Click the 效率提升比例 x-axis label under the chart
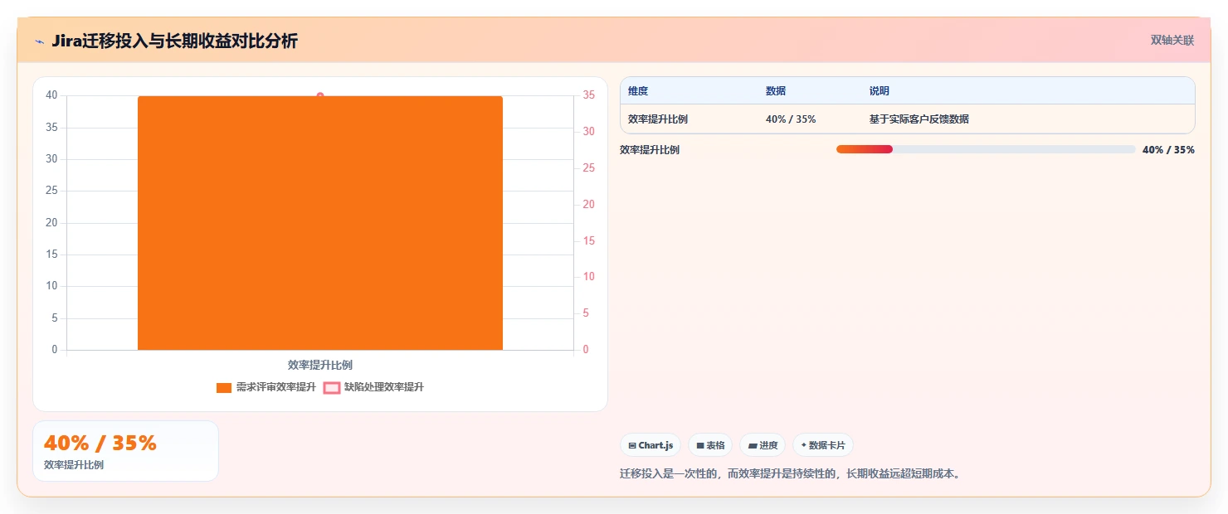 click(x=320, y=365)
